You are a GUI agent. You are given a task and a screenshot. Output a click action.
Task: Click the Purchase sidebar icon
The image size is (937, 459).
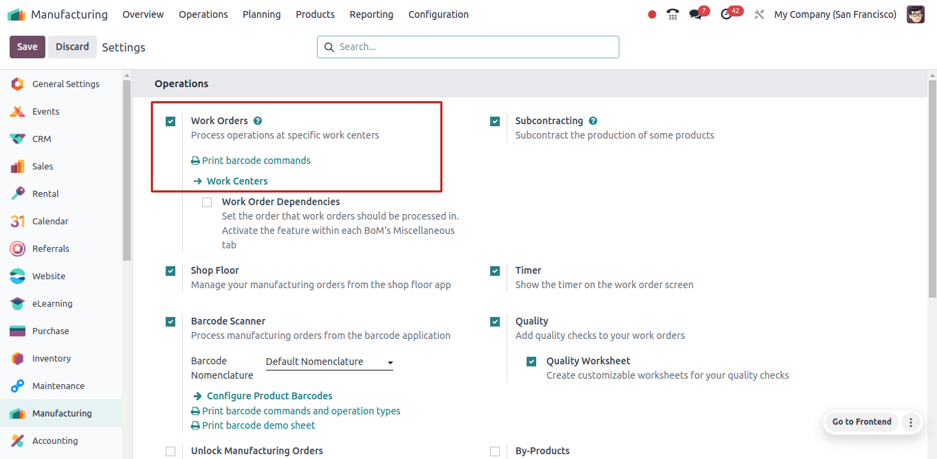pos(18,331)
